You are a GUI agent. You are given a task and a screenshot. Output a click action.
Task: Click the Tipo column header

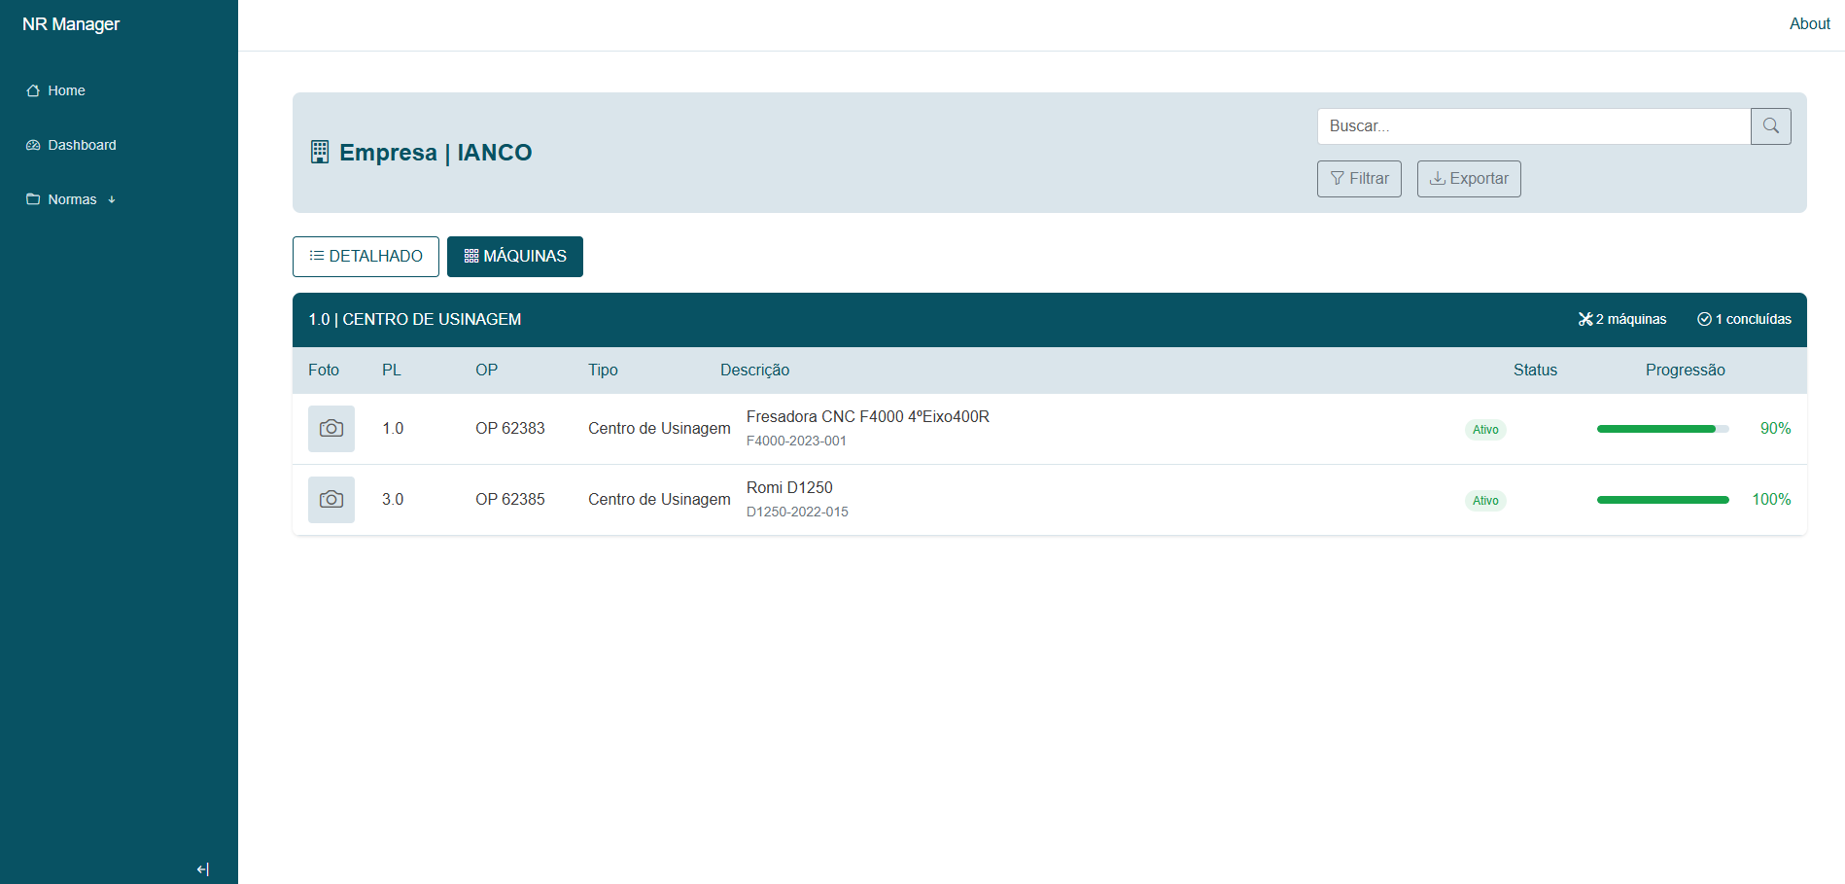pos(603,371)
